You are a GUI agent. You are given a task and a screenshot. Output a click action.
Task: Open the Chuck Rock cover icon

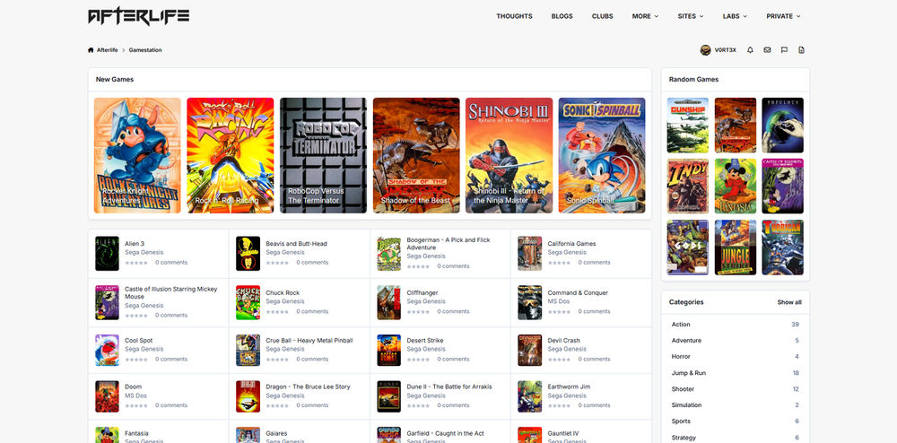point(248,302)
